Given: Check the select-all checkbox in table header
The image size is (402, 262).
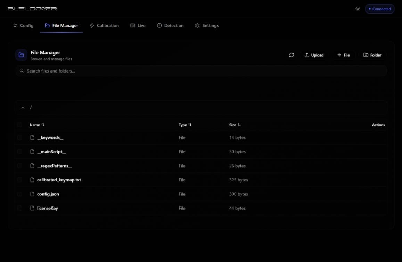Looking at the screenshot, I should (20, 125).
